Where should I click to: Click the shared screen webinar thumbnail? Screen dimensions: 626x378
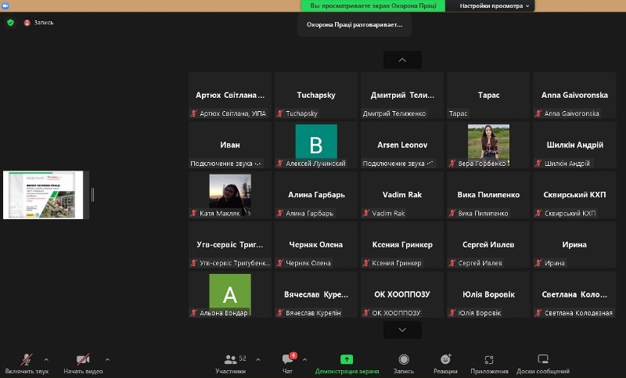tap(45, 195)
